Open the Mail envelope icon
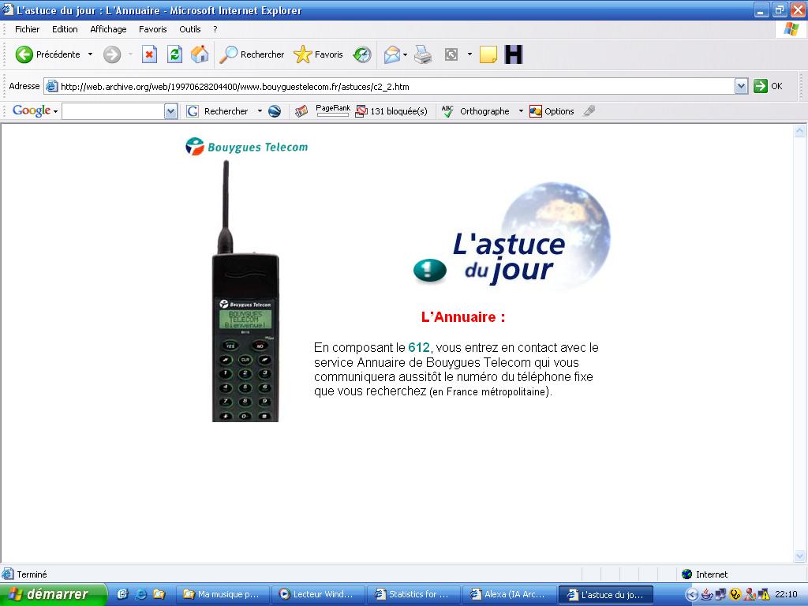Screen dimensions: 808x606 (x=392, y=54)
